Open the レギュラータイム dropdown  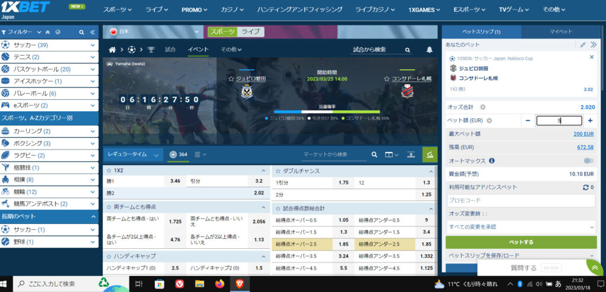pos(133,154)
